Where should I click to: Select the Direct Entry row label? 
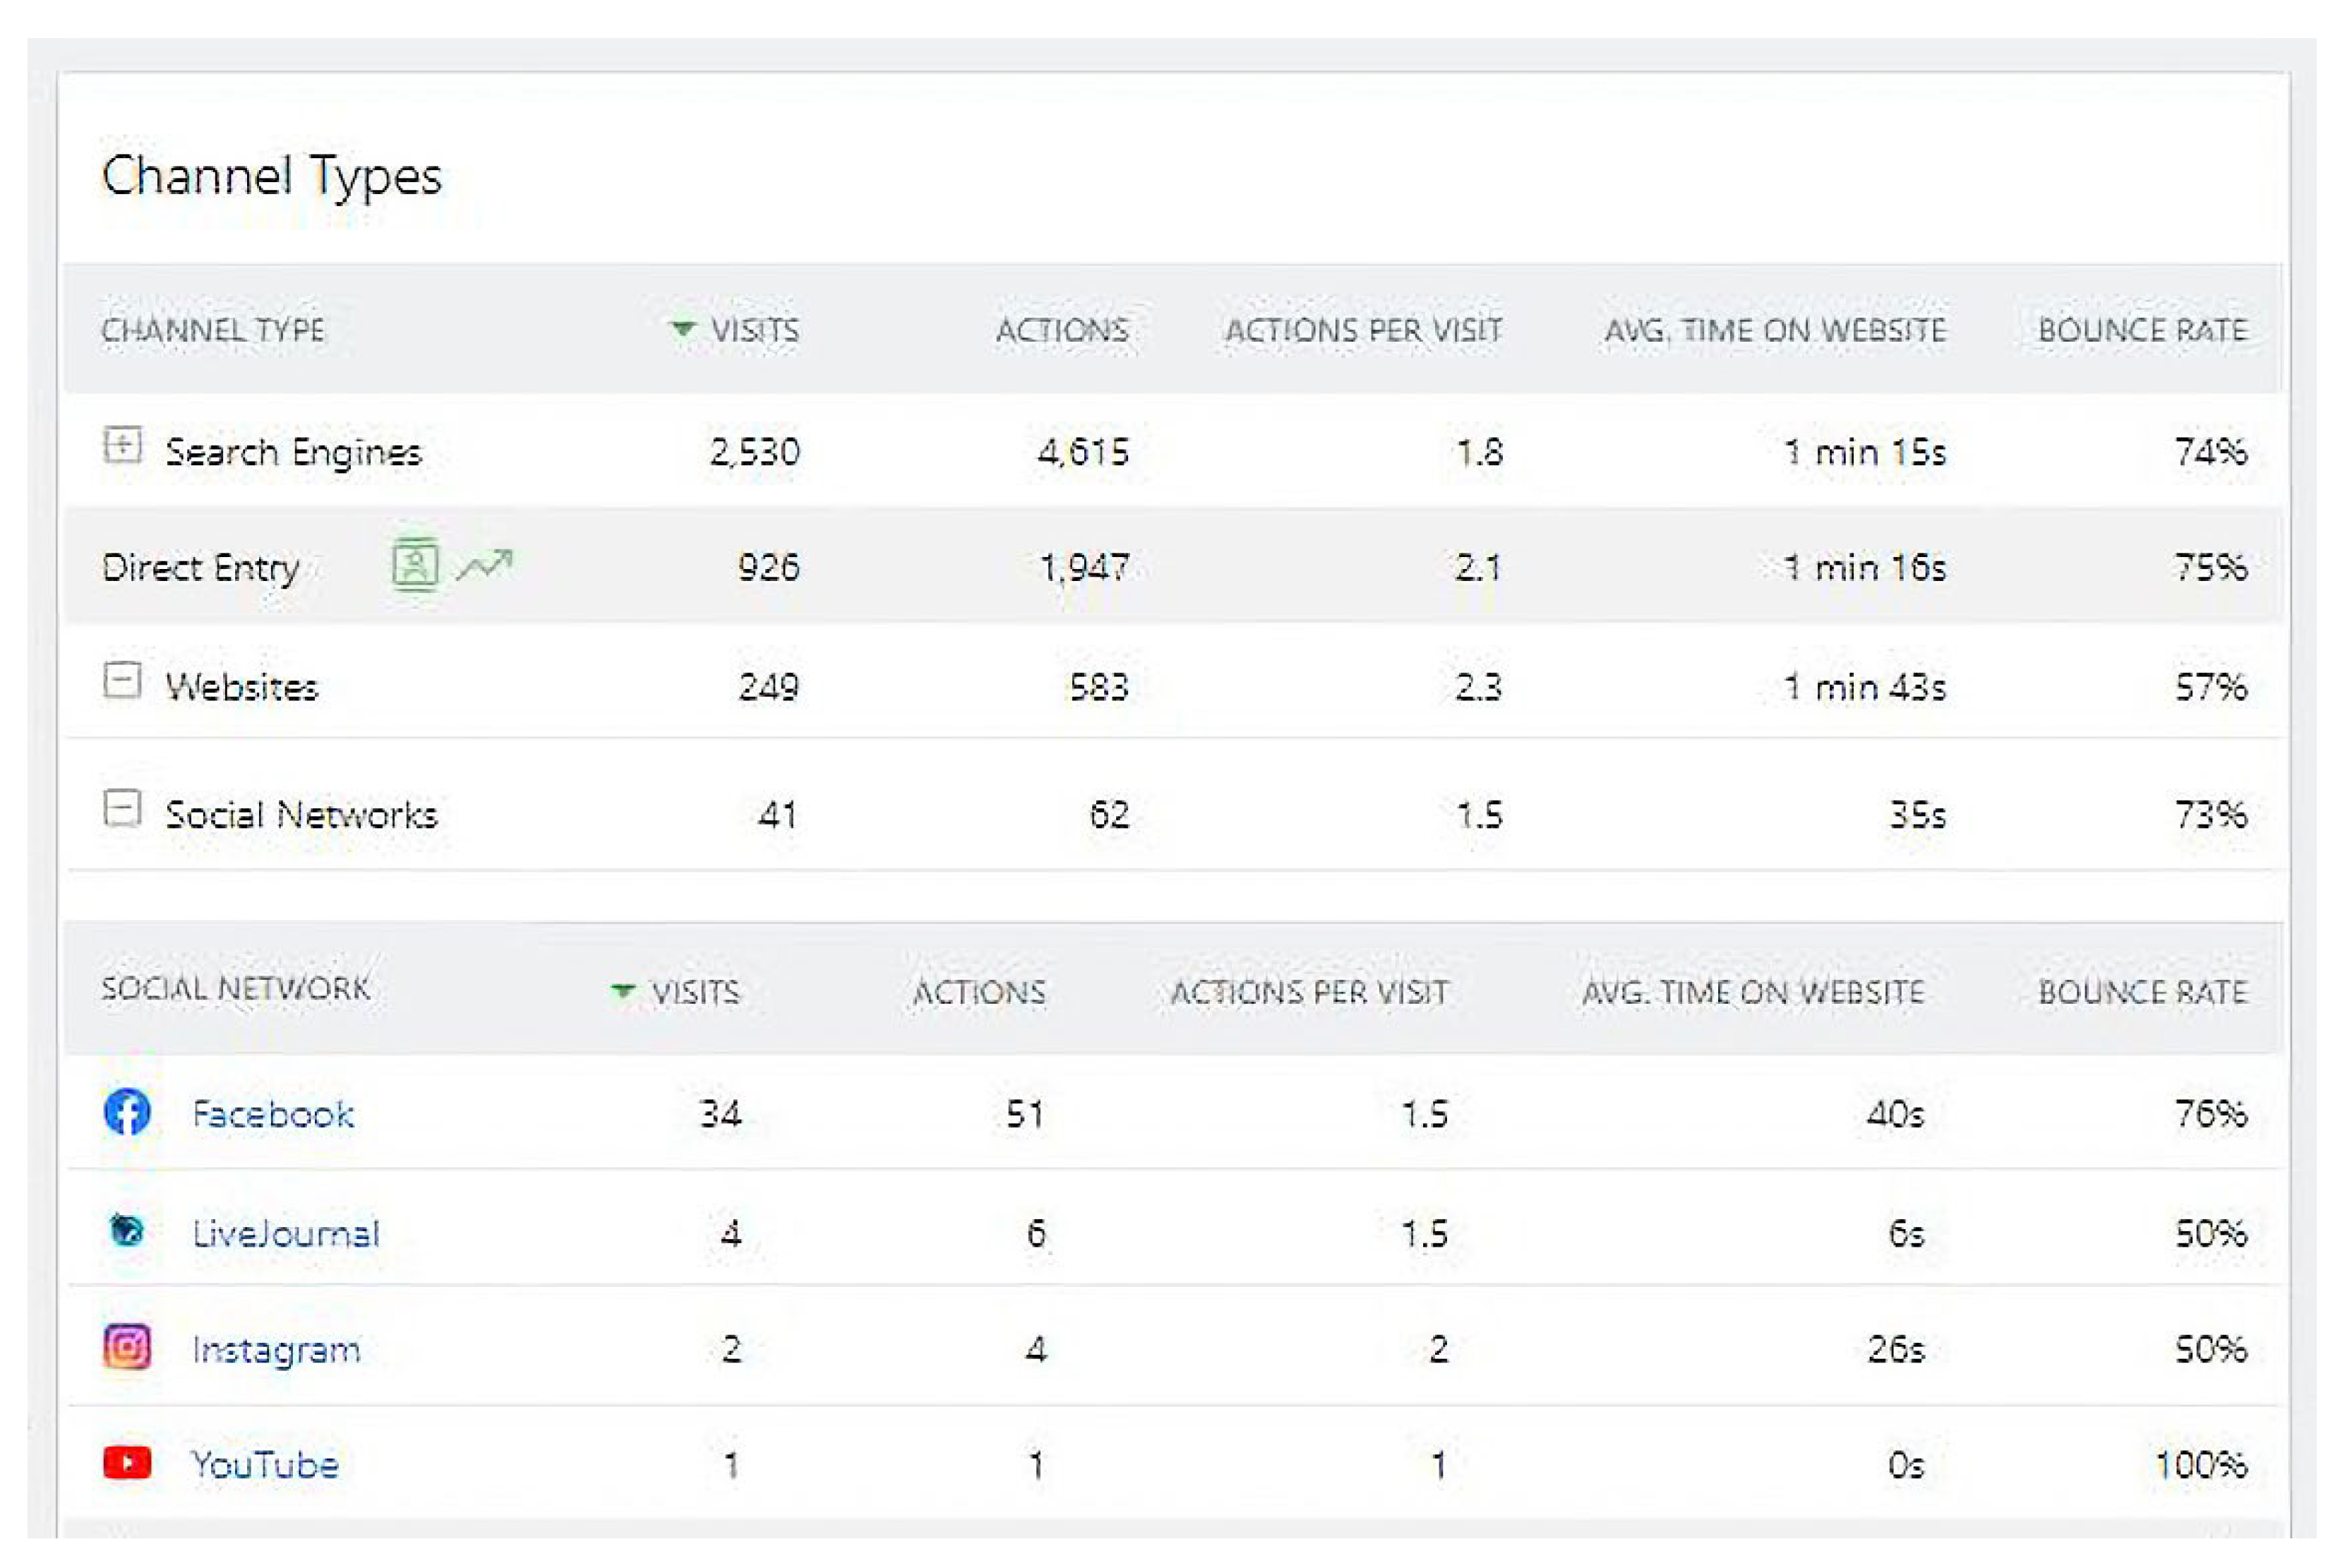click(201, 568)
